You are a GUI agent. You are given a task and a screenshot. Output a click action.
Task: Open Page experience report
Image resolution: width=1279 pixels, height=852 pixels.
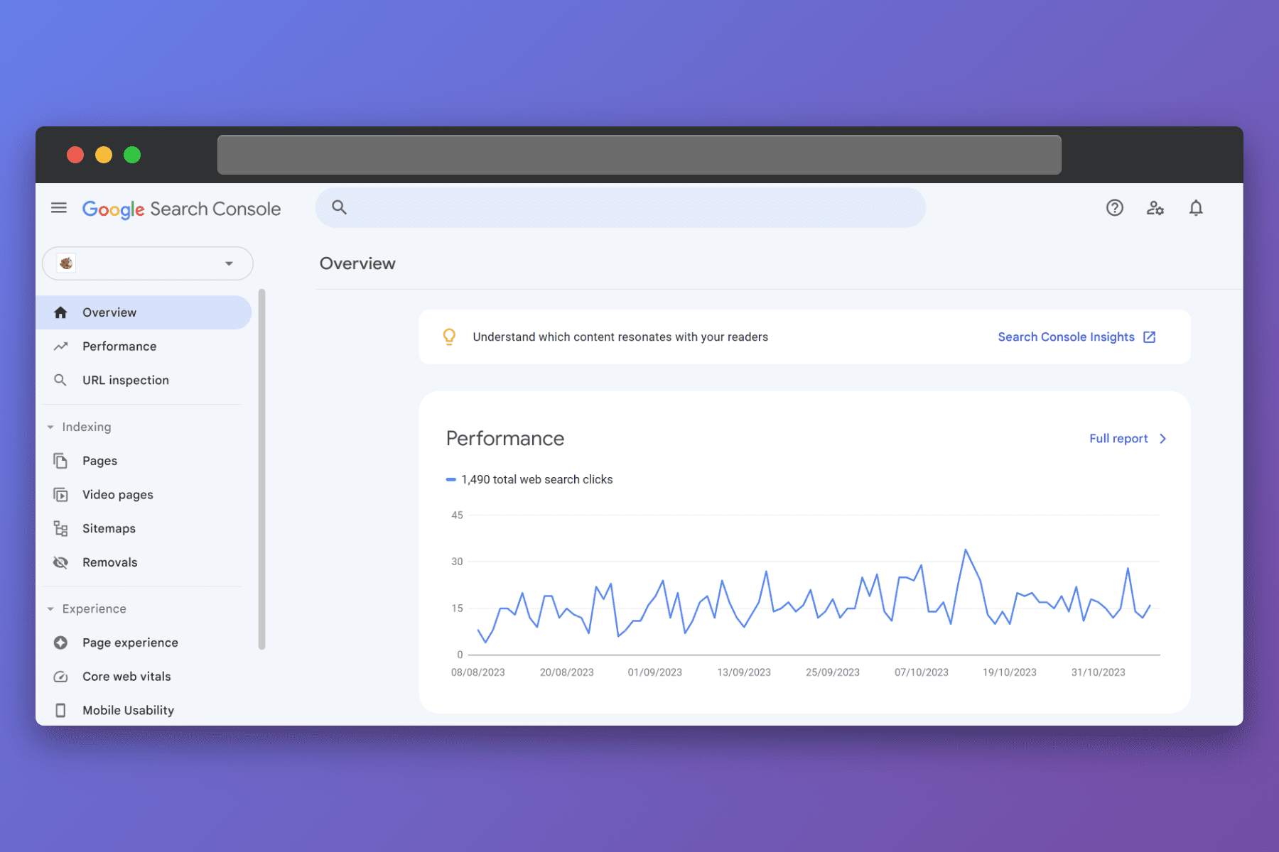144,643
